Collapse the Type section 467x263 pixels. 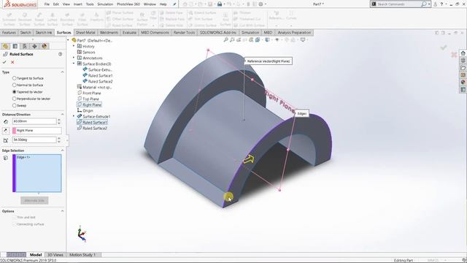tap(62, 72)
